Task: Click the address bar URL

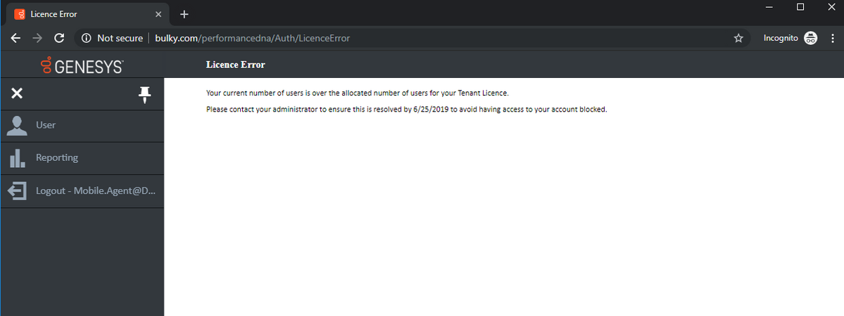Action: click(x=253, y=38)
